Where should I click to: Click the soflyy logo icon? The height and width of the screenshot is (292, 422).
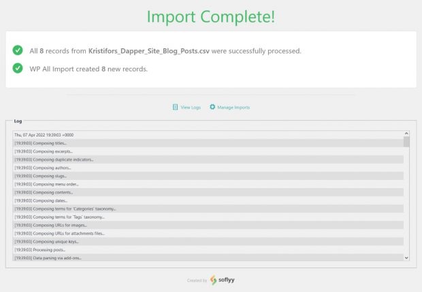[x=213, y=280]
